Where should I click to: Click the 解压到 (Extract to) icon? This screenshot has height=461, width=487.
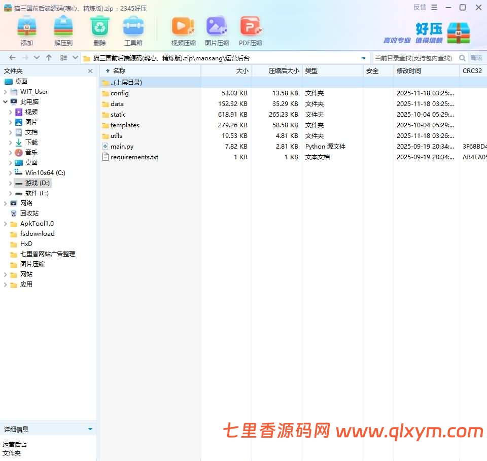[63, 29]
